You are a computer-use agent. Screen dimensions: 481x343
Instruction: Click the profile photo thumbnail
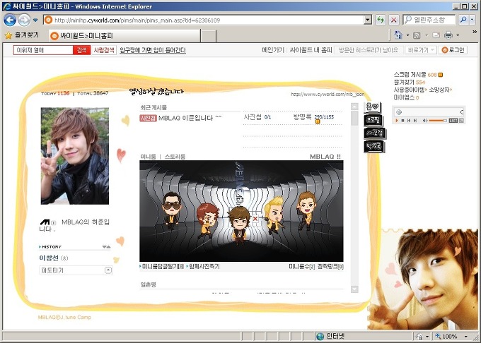(75, 156)
